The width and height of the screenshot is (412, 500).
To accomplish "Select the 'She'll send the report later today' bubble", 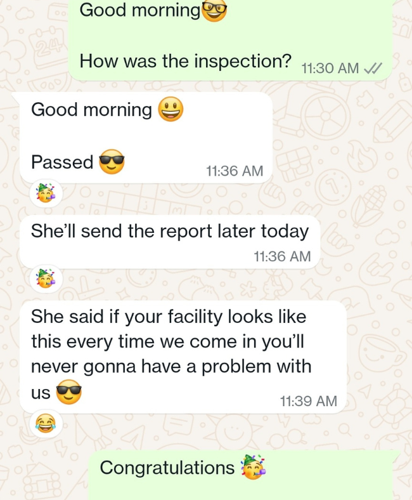I will (x=169, y=241).
